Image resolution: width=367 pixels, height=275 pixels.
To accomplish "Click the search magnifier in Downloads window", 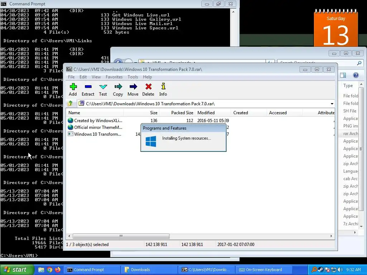I will tap(359, 63).
